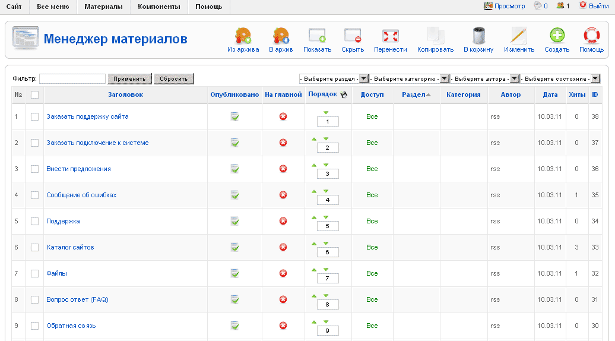Select checkbox next to 'Каталог сайтов'
Screen dimensions: 615x341
tap(35, 247)
